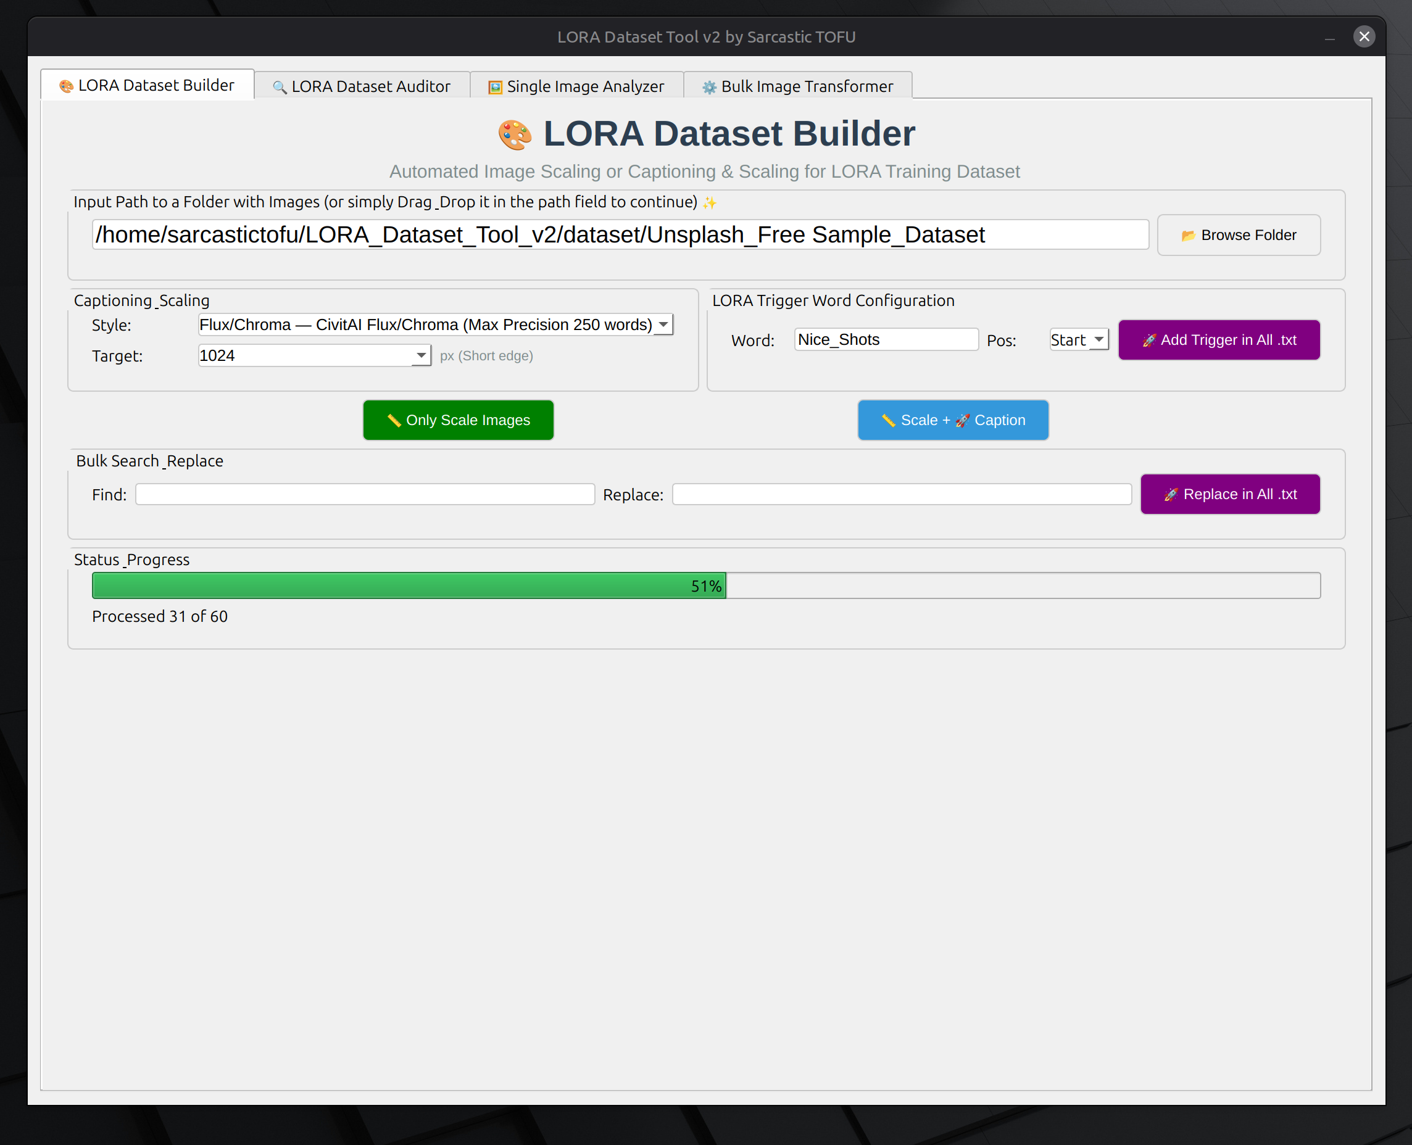Click the ruler icon in the Only Scale Images button
Image resolution: width=1412 pixels, height=1145 pixels.
click(394, 421)
